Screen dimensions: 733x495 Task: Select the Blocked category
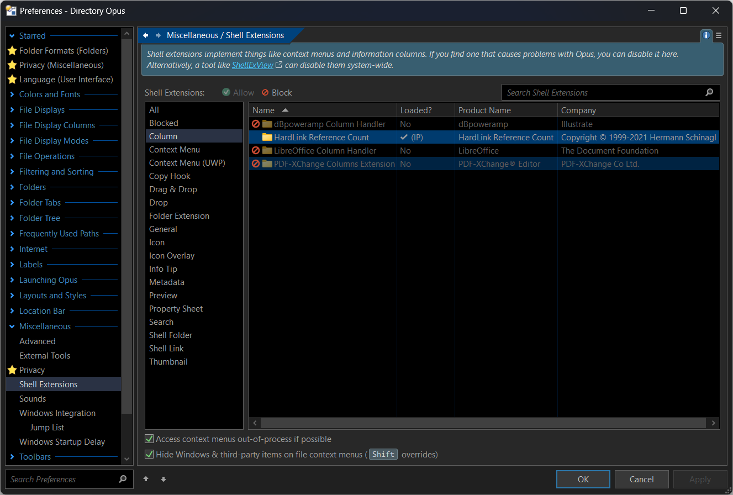click(x=194, y=123)
